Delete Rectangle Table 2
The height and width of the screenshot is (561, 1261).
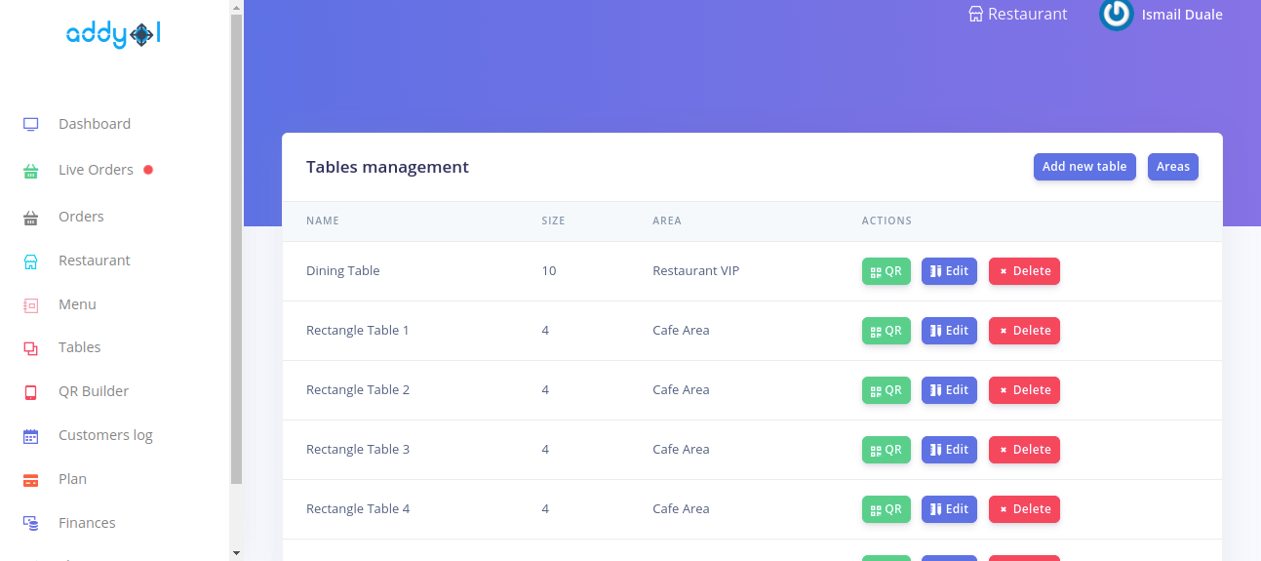point(1023,390)
